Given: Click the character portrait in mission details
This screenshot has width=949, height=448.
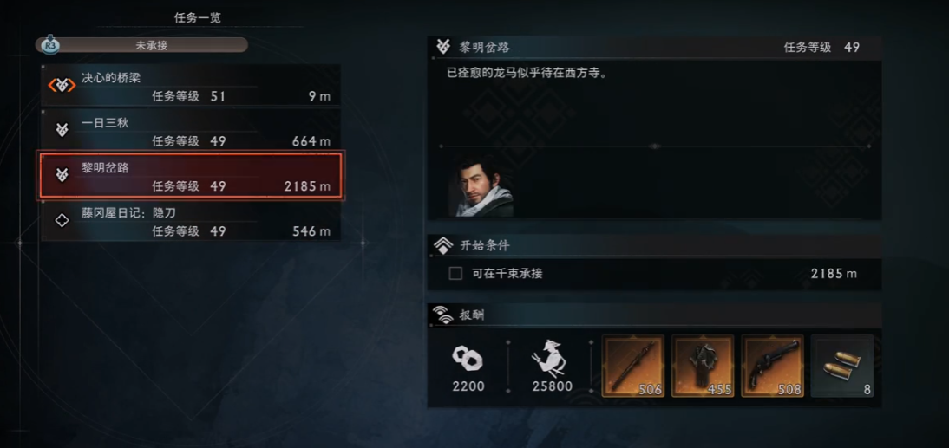Looking at the screenshot, I should (481, 185).
